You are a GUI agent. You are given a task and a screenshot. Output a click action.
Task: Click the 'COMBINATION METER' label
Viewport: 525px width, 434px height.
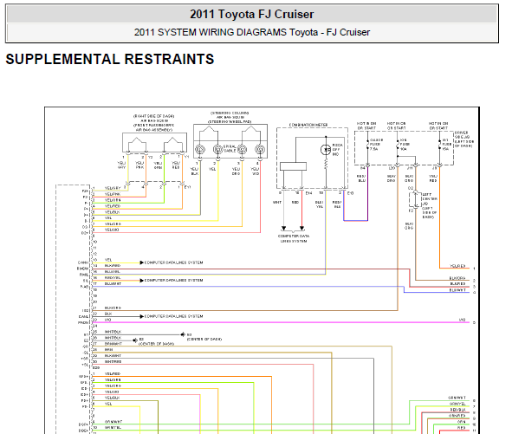(308, 125)
